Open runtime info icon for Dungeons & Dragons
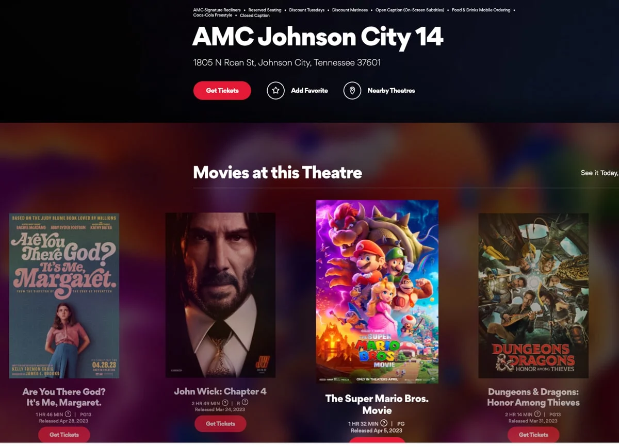The image size is (619, 447). coord(537,414)
